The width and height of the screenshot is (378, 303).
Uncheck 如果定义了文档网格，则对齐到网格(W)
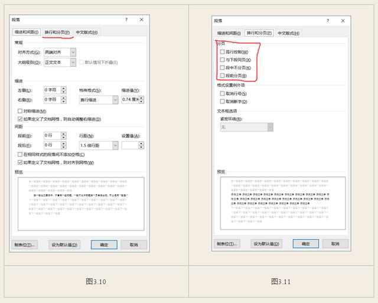click(20, 162)
